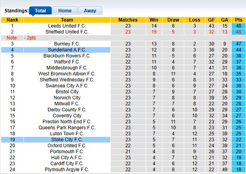Select Norwich City team link
Viewport: 246px width, 174px height.
click(x=67, y=98)
